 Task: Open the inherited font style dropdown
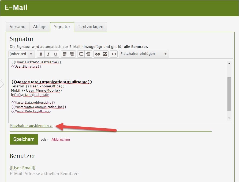[x=21, y=54]
